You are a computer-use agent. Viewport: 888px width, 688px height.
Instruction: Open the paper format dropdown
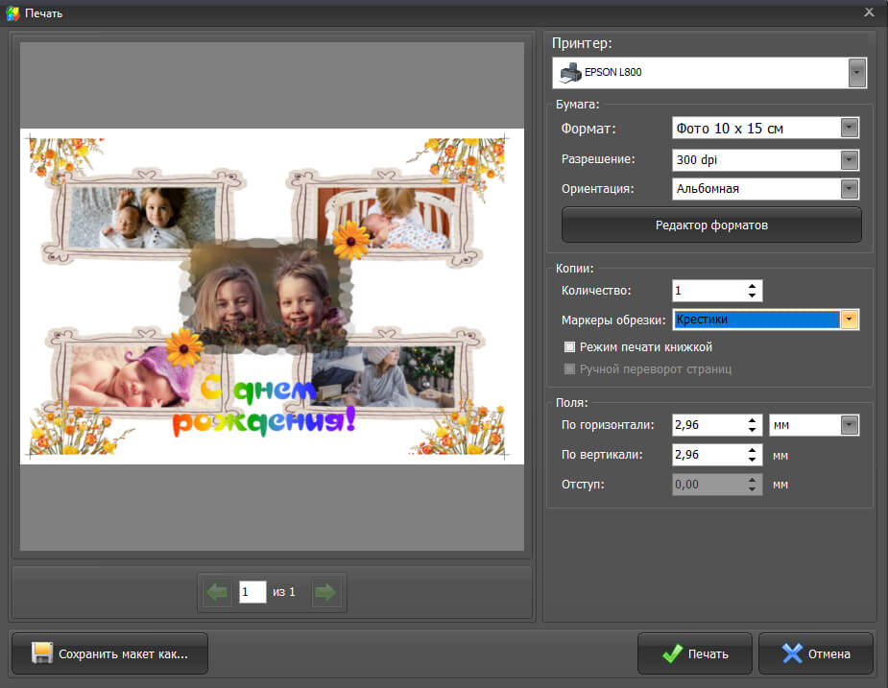coord(849,129)
